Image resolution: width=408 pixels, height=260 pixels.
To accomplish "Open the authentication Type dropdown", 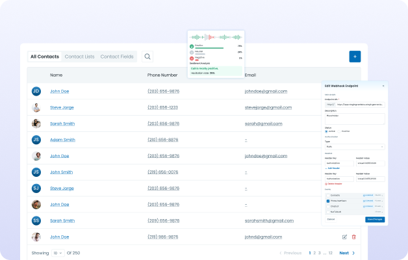I will 355,147.
